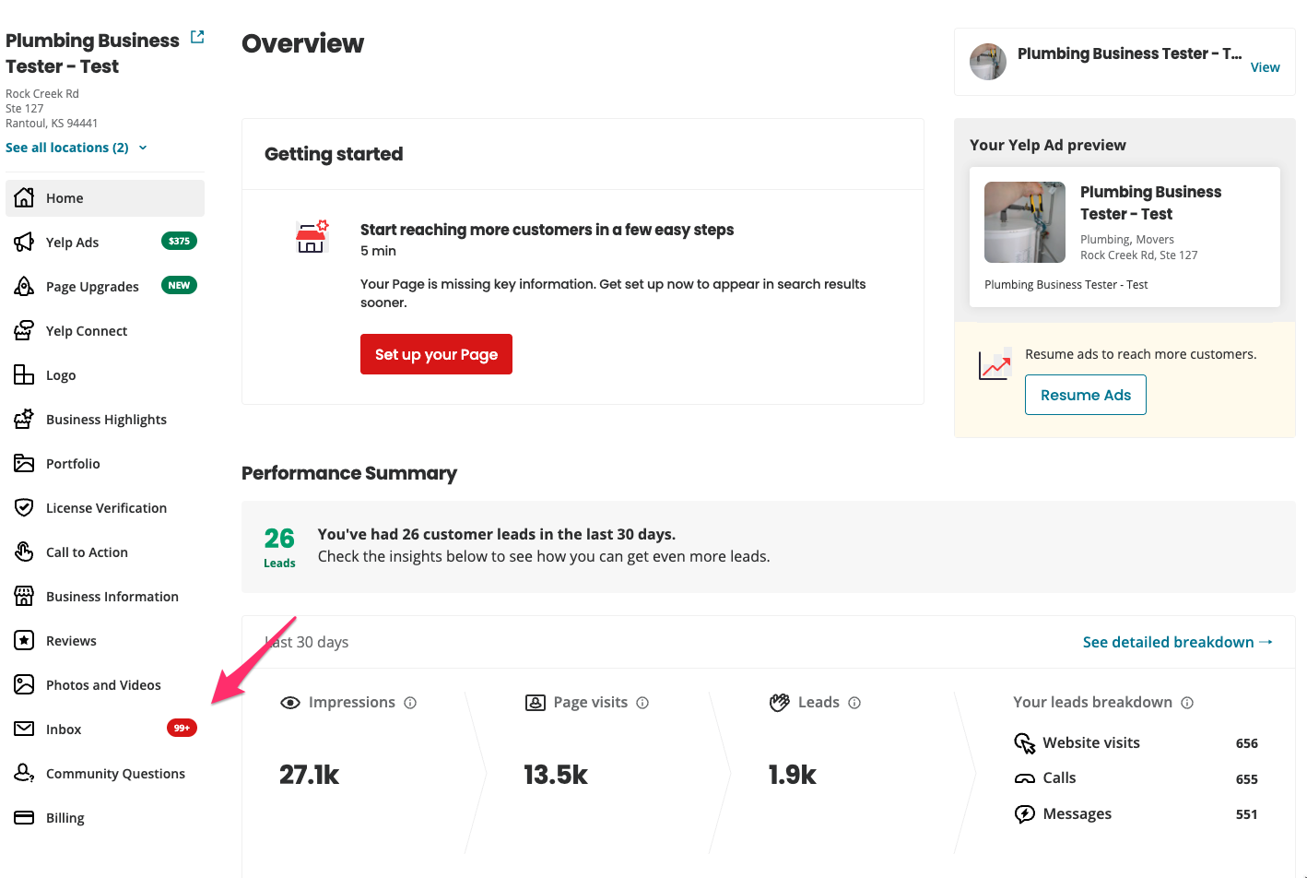Click the Portfolio label in sidebar

tap(73, 464)
